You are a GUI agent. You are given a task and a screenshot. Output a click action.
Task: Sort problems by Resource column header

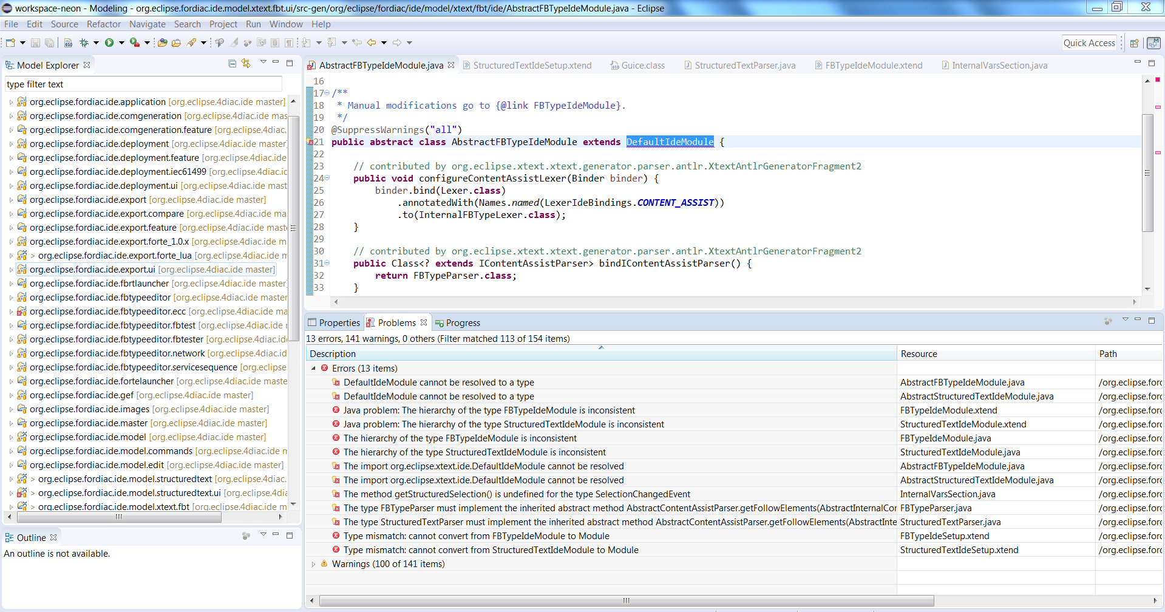click(x=996, y=354)
